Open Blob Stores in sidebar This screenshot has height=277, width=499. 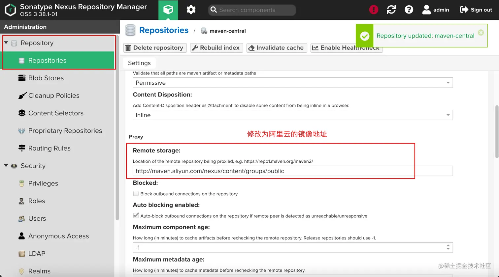tap(46, 78)
